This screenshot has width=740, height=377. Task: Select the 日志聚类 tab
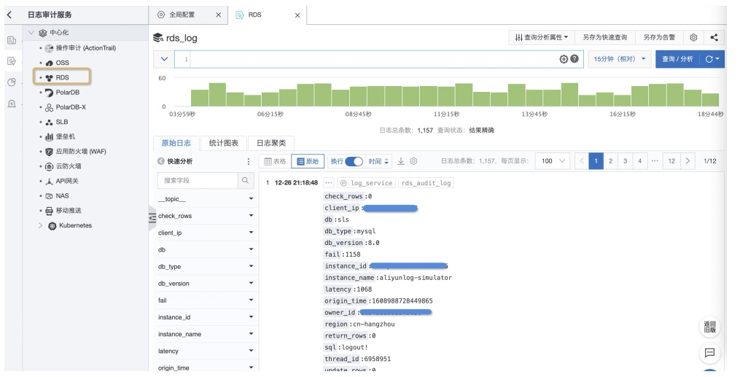tap(271, 143)
